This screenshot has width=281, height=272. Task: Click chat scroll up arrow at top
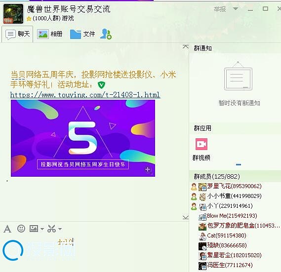click(186, 47)
